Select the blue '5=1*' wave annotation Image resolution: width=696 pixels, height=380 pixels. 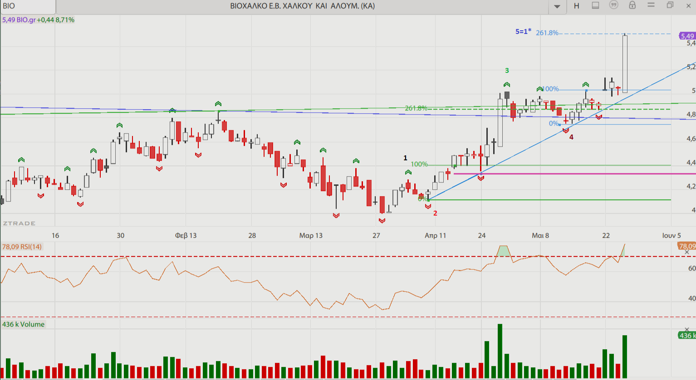pos(523,31)
